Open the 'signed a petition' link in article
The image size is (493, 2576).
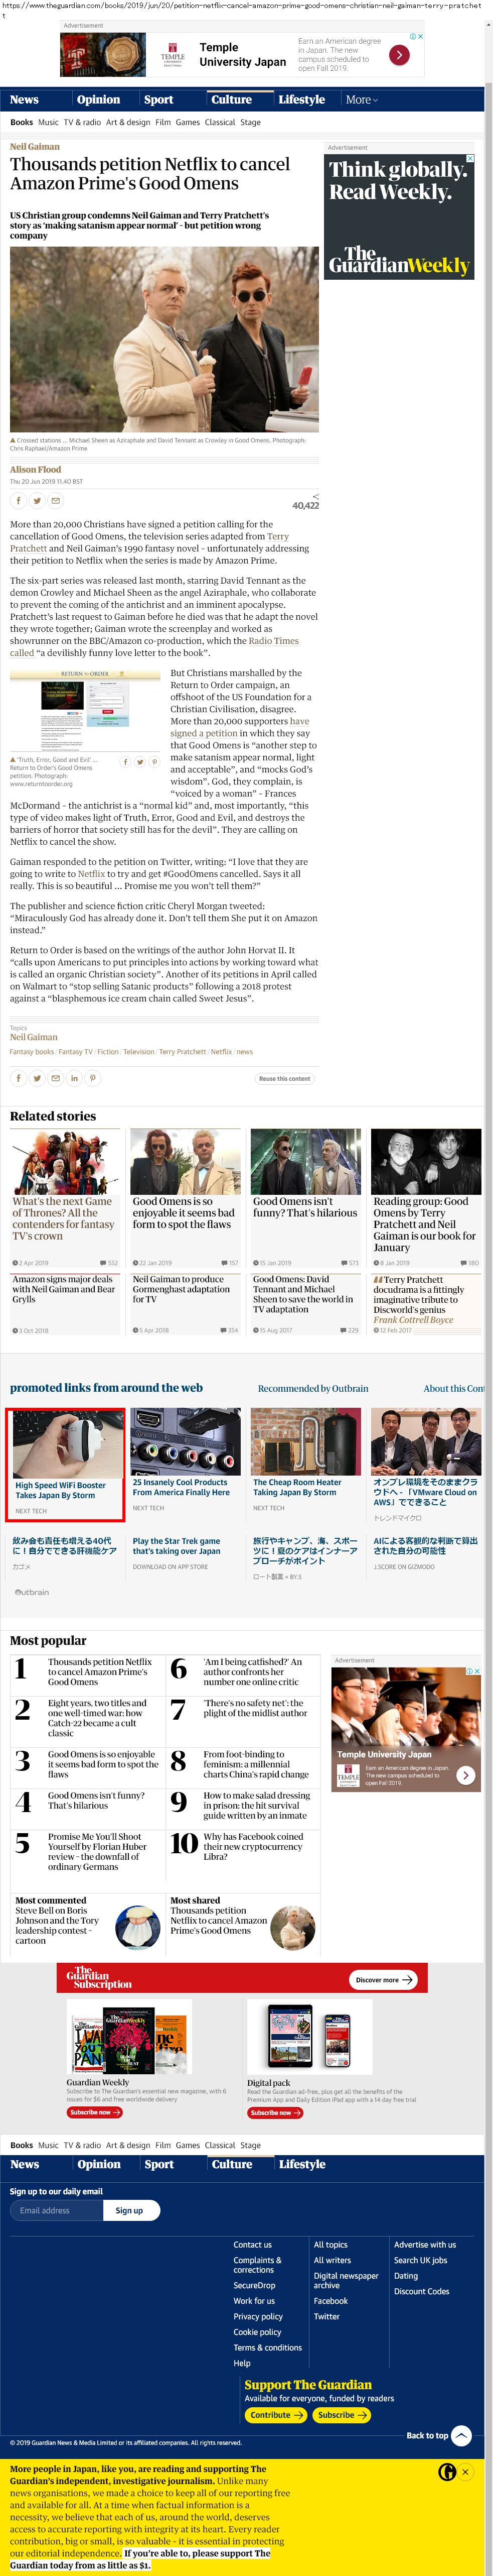(x=204, y=733)
